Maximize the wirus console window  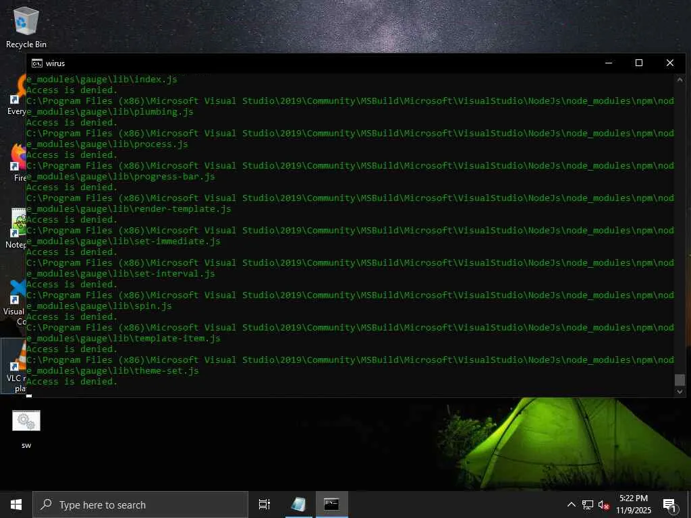[639, 63]
